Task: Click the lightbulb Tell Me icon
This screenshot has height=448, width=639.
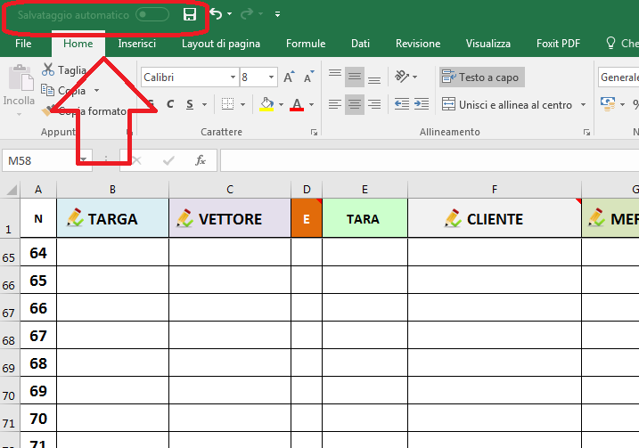Action: tap(610, 43)
